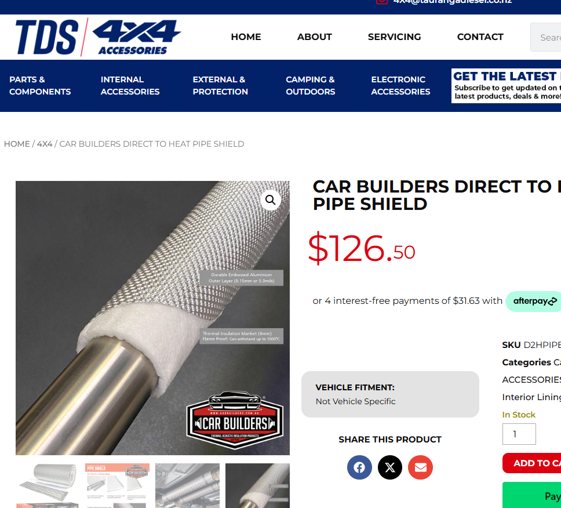Click the TDS 4x4 Accessories logo

(99, 37)
